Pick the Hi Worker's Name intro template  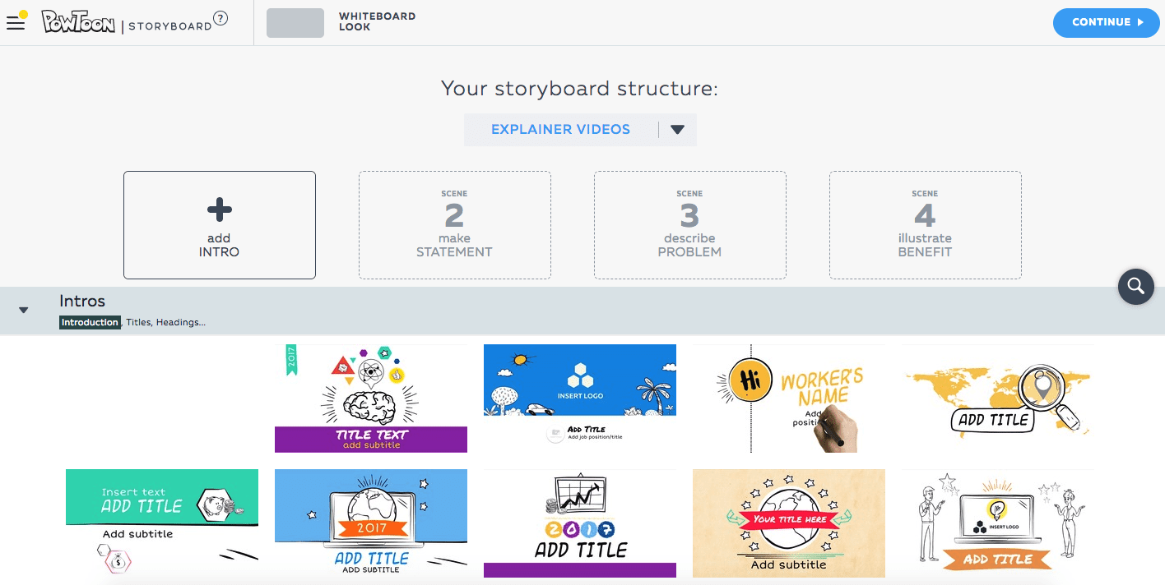[789, 398]
